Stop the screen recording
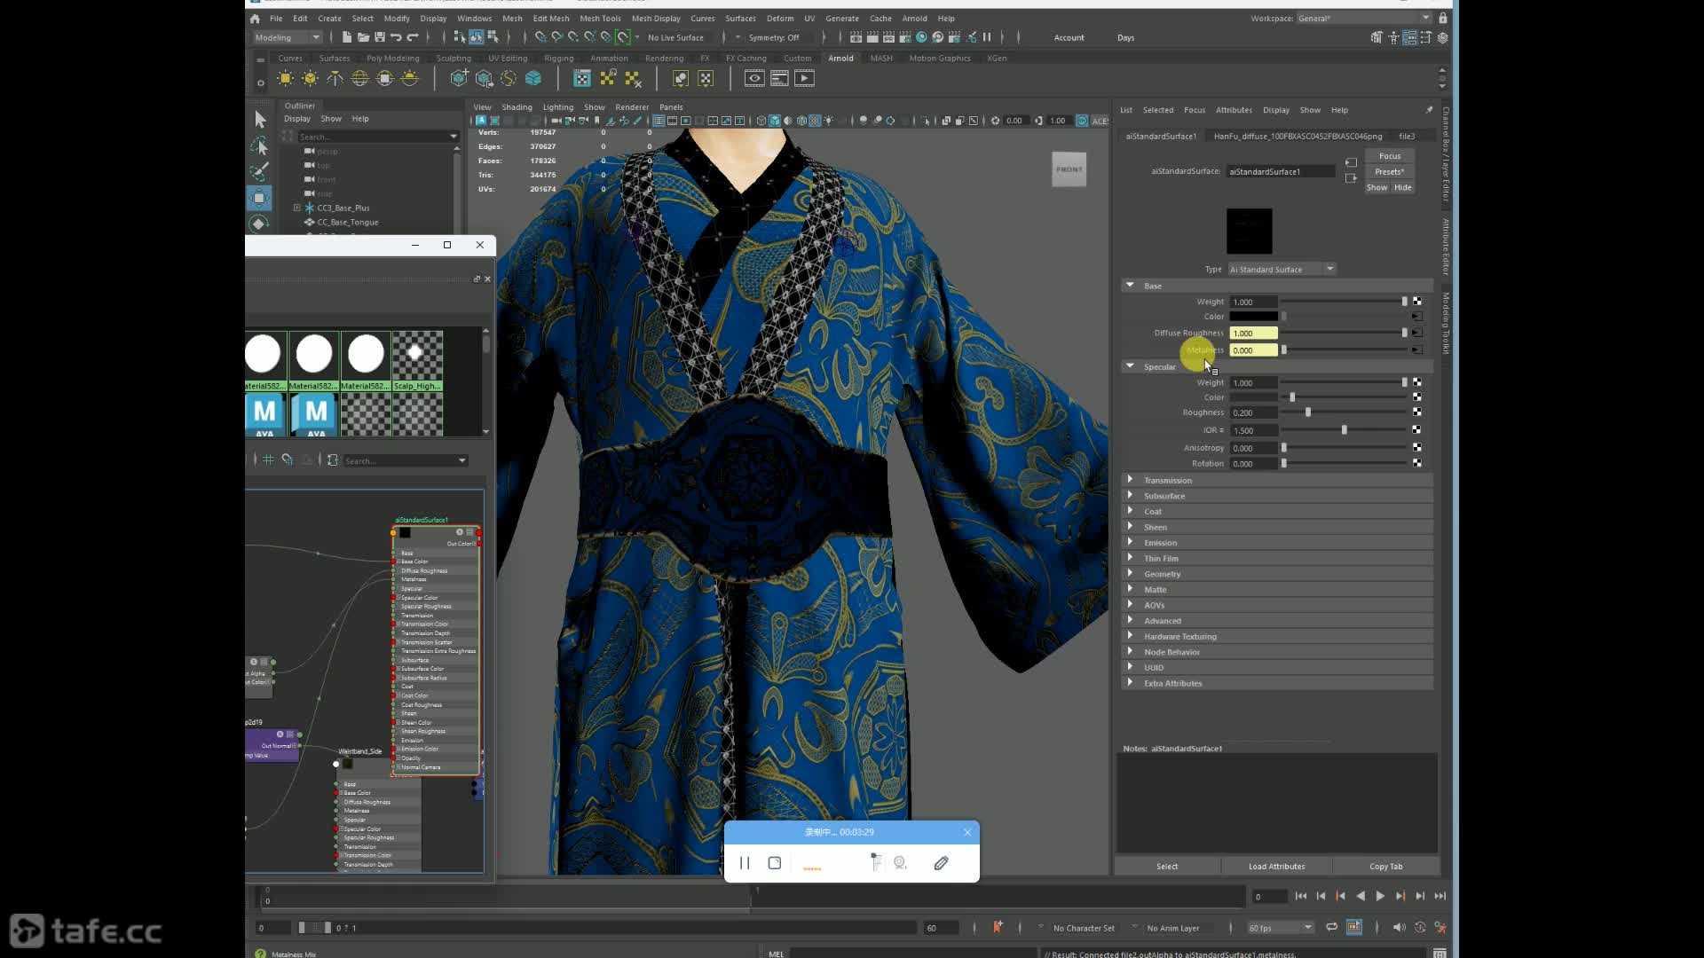1704x958 pixels. coord(774,863)
